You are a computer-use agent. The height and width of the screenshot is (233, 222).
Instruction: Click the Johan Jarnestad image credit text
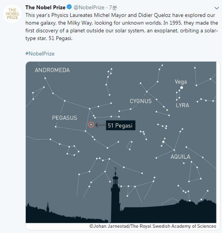tap(153, 226)
